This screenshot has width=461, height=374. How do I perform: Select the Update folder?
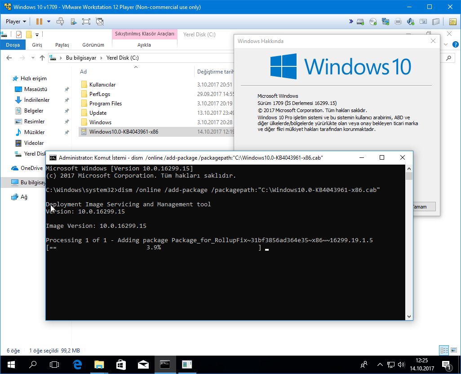click(x=98, y=113)
